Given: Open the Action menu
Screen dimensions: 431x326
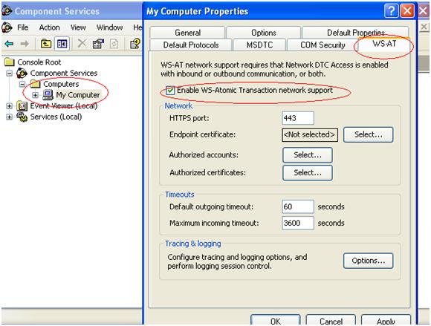Looking at the screenshot, I should pos(50,27).
